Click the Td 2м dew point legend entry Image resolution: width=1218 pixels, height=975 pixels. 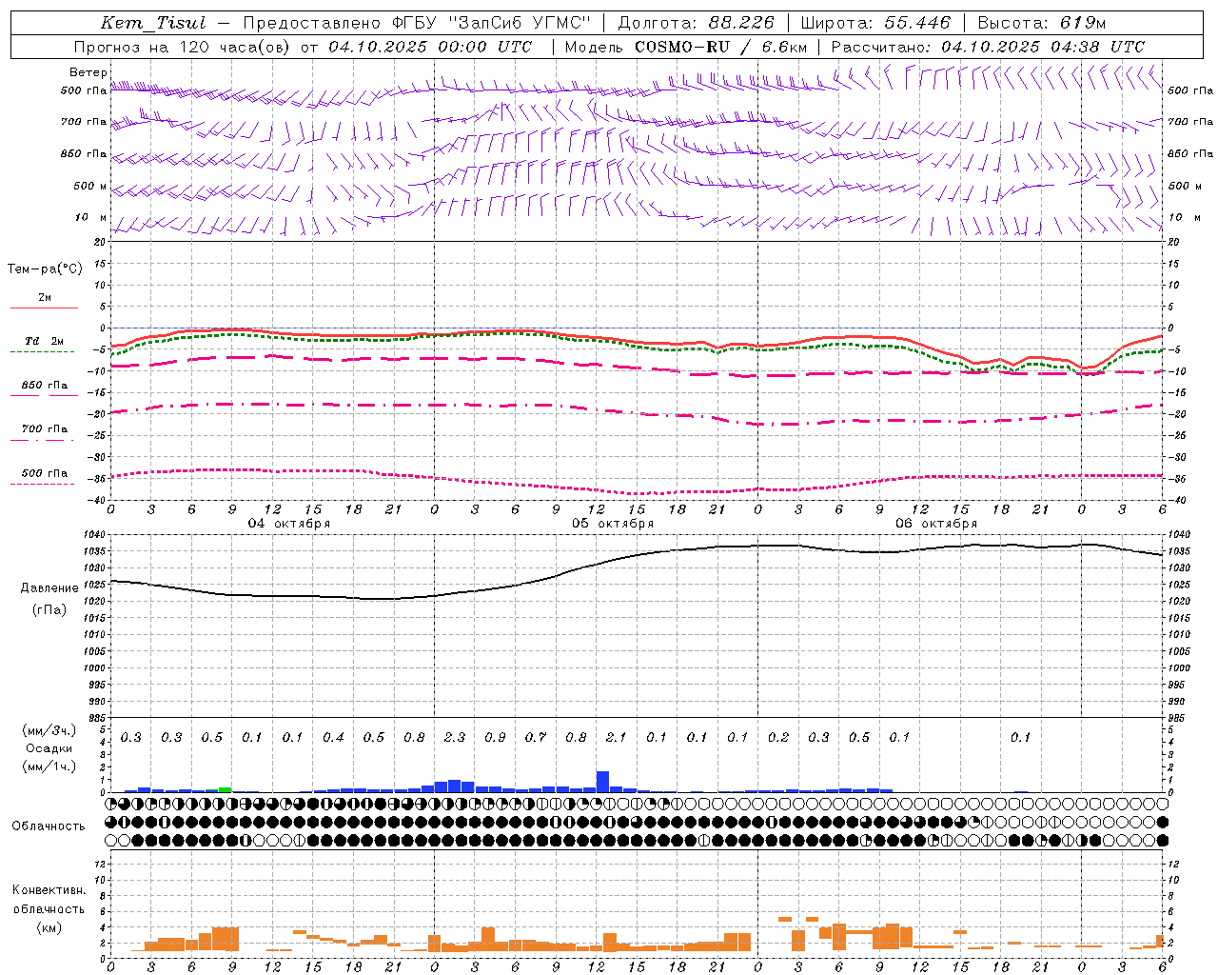point(44,341)
